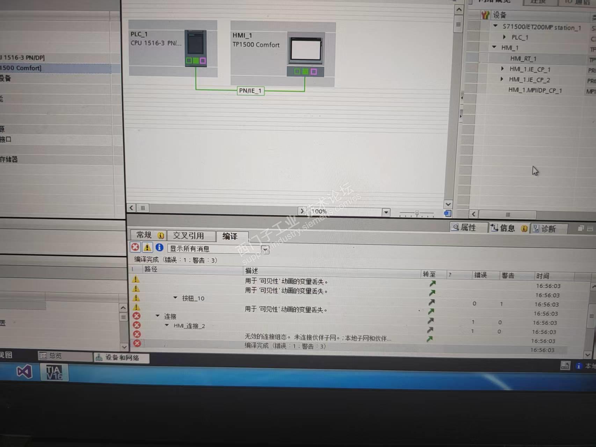Select HMI_1.MPI/DP_CP_1 in overview tree
Image resolution: width=596 pixels, height=447 pixels.
click(x=535, y=90)
